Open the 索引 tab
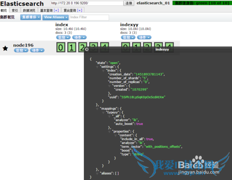232x180 pixels. pyautogui.click(x=15, y=10)
